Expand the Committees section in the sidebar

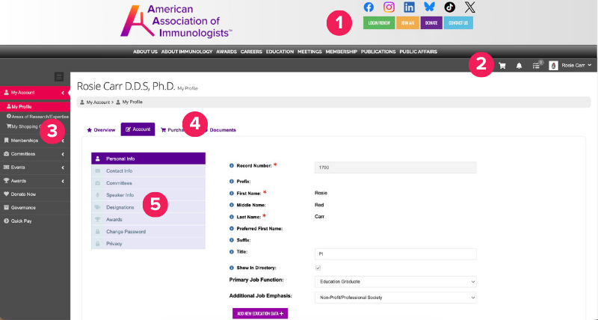tap(34, 153)
